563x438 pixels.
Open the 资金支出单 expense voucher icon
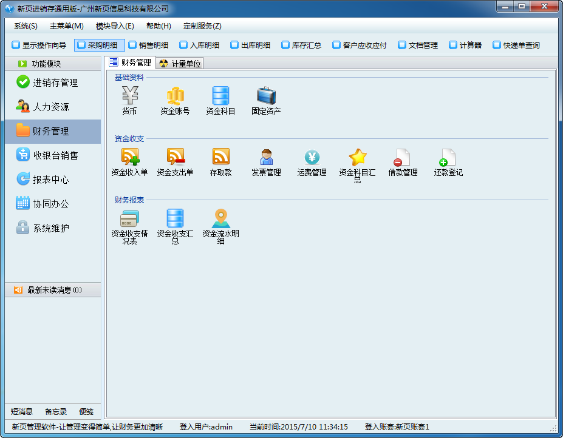tap(175, 159)
